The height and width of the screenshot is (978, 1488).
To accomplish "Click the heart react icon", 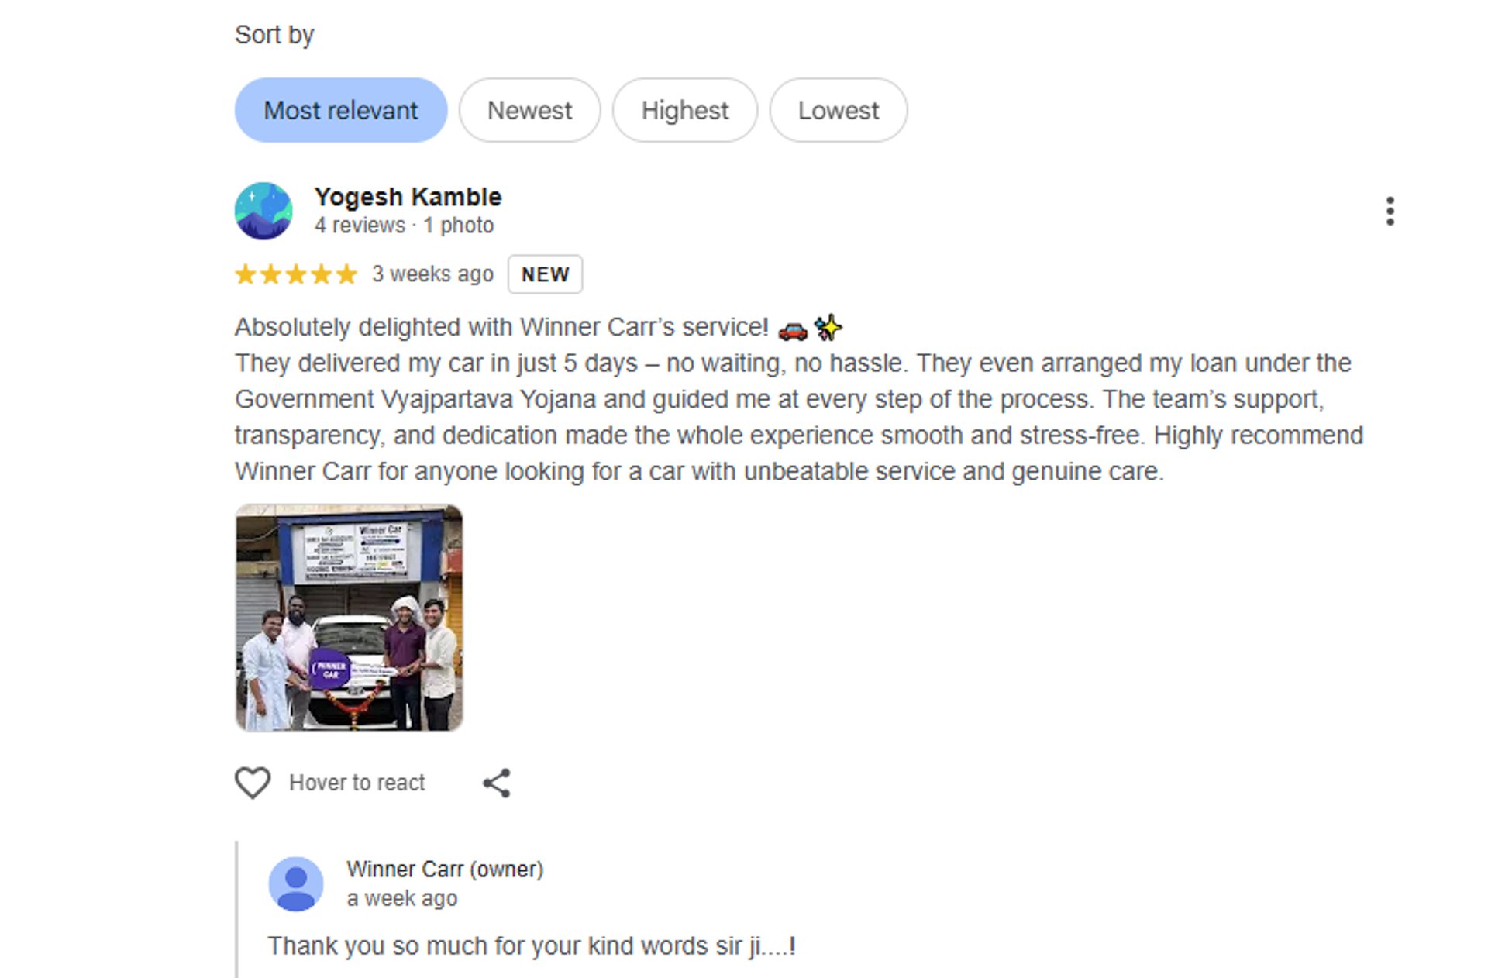I will pos(253,783).
